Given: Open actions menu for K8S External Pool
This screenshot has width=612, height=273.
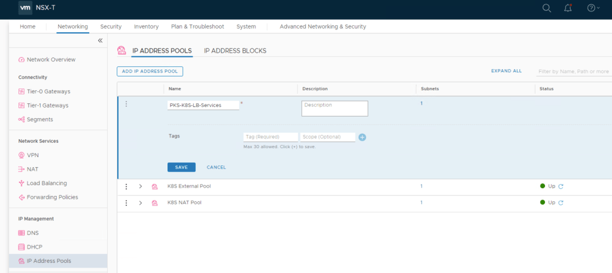Looking at the screenshot, I should coord(126,186).
